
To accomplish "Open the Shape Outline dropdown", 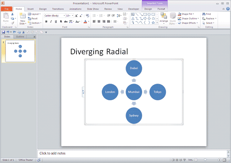I will pyautogui.click(x=188, y=18).
